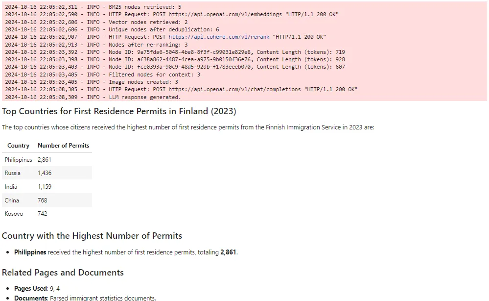This screenshot has width=489, height=301.
Task: Select the Kosovo cell in the table
Action: [x=14, y=214]
